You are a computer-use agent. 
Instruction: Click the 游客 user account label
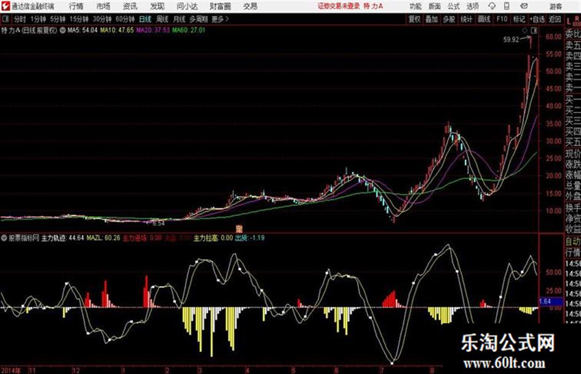click(555, 6)
